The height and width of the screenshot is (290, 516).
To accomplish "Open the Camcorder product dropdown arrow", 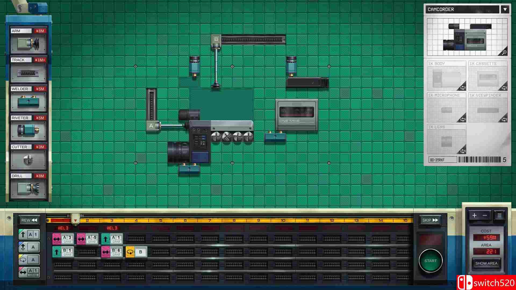I will tap(505, 9).
